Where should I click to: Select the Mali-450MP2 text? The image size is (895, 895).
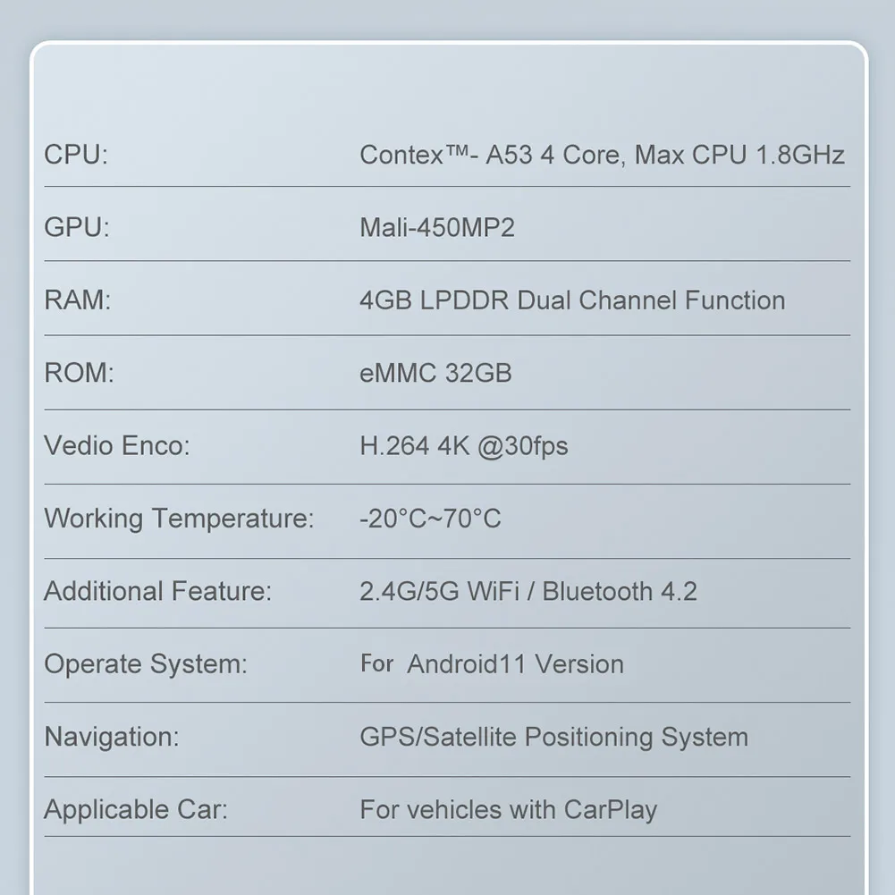437,227
